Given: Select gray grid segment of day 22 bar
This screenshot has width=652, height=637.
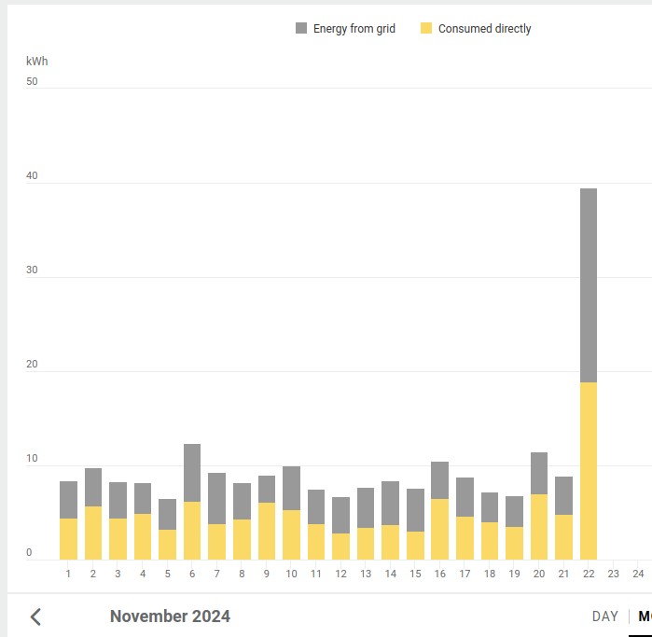Looking at the screenshot, I should point(589,284).
